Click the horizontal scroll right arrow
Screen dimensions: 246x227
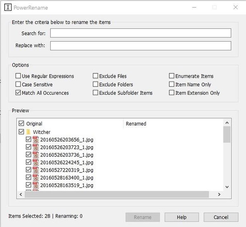coord(219,195)
